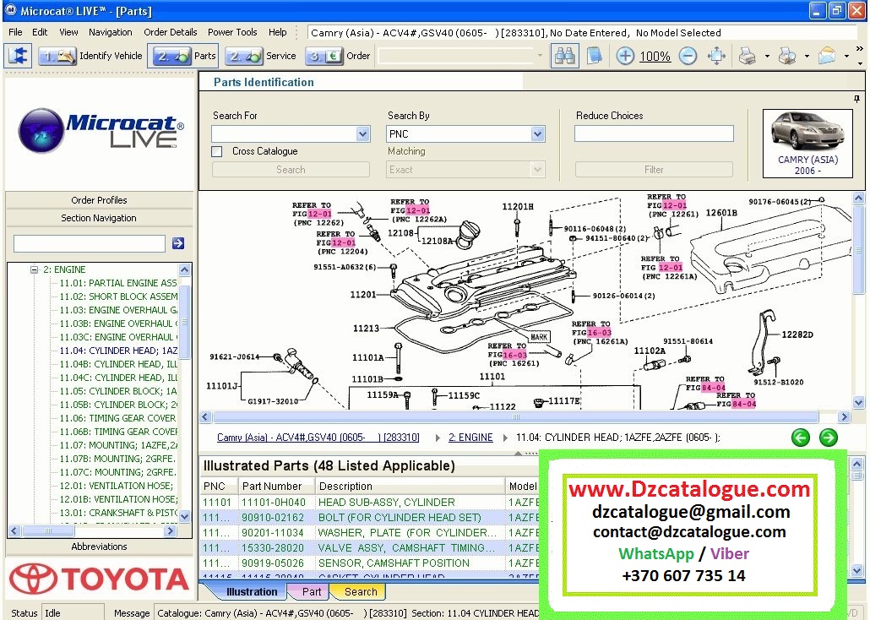Collapse the 2: ENGINE tree node

[35, 269]
